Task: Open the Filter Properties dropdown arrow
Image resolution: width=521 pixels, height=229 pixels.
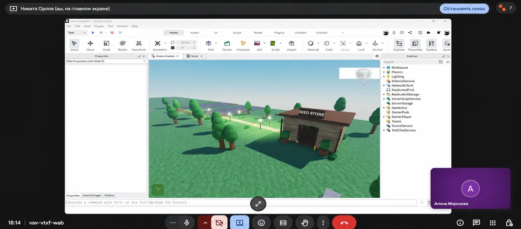Action: 144,61
